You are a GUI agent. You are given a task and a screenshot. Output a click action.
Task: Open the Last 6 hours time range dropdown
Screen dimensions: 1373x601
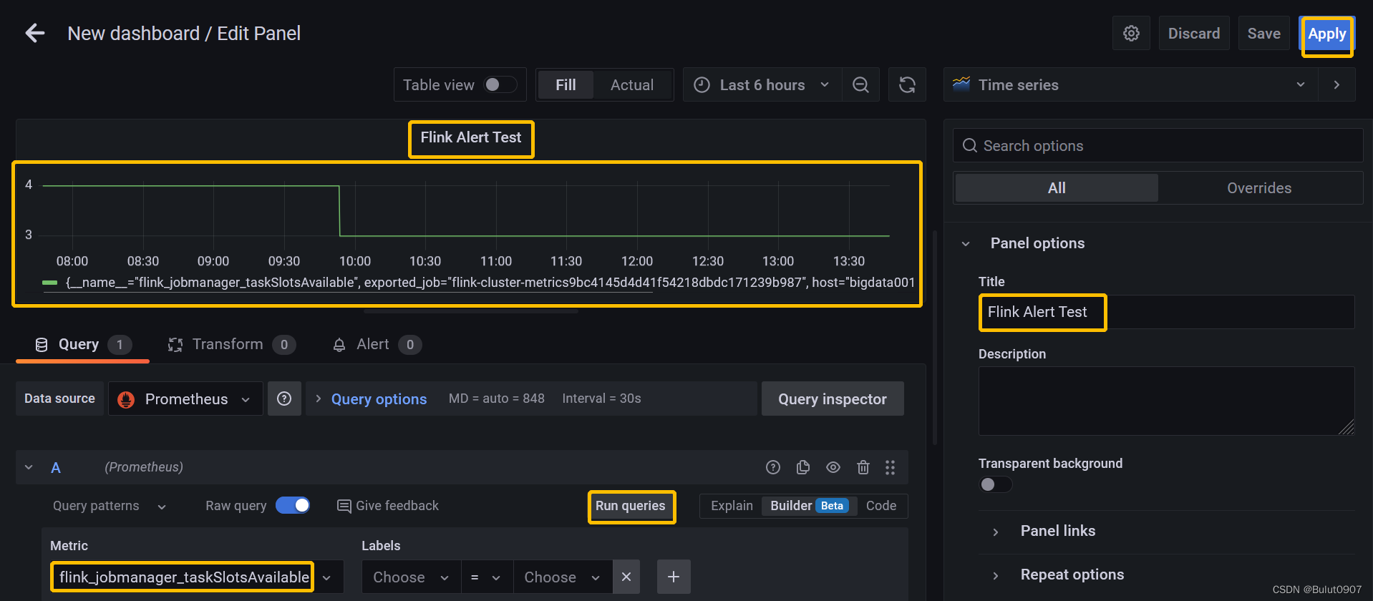(x=762, y=85)
